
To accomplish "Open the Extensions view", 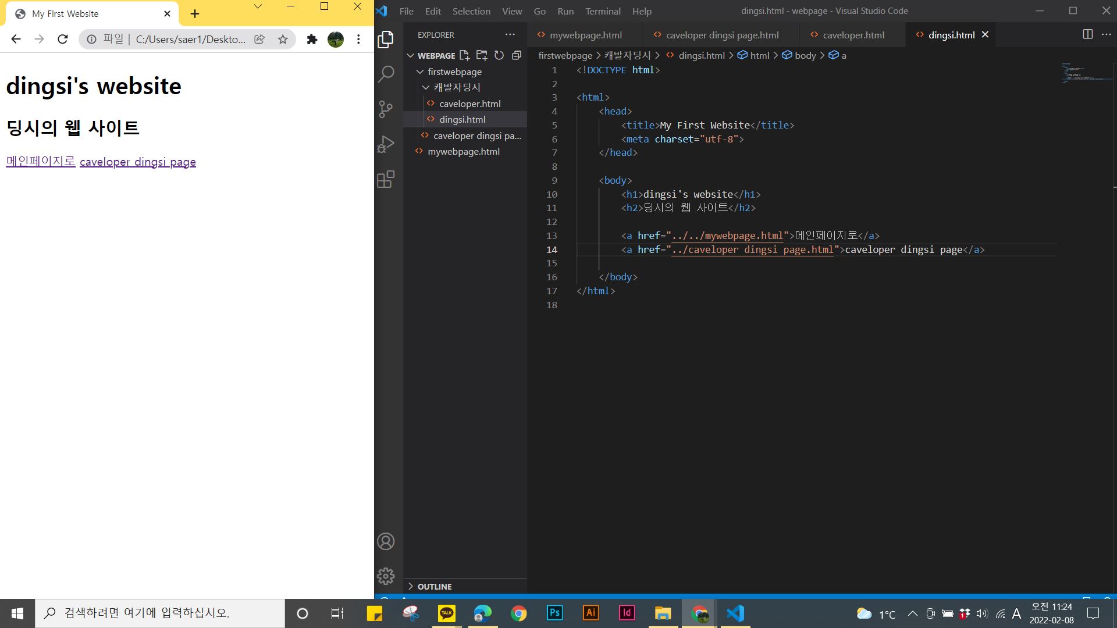I will (386, 179).
